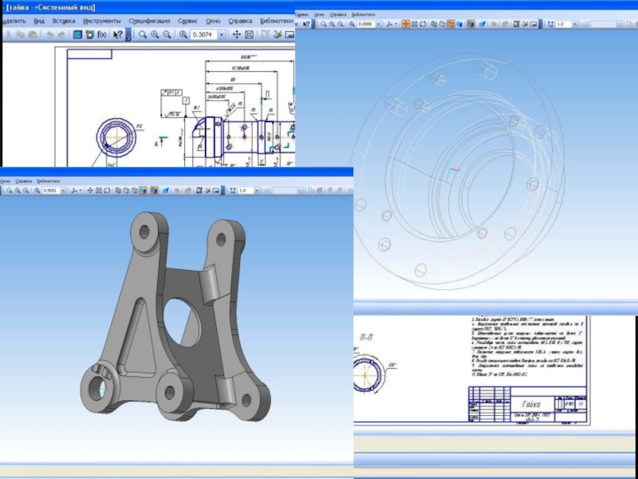Enable wireframe display in the wireframe model window
Image resolution: width=638 pixels, height=479 pixels.
pos(435,25)
